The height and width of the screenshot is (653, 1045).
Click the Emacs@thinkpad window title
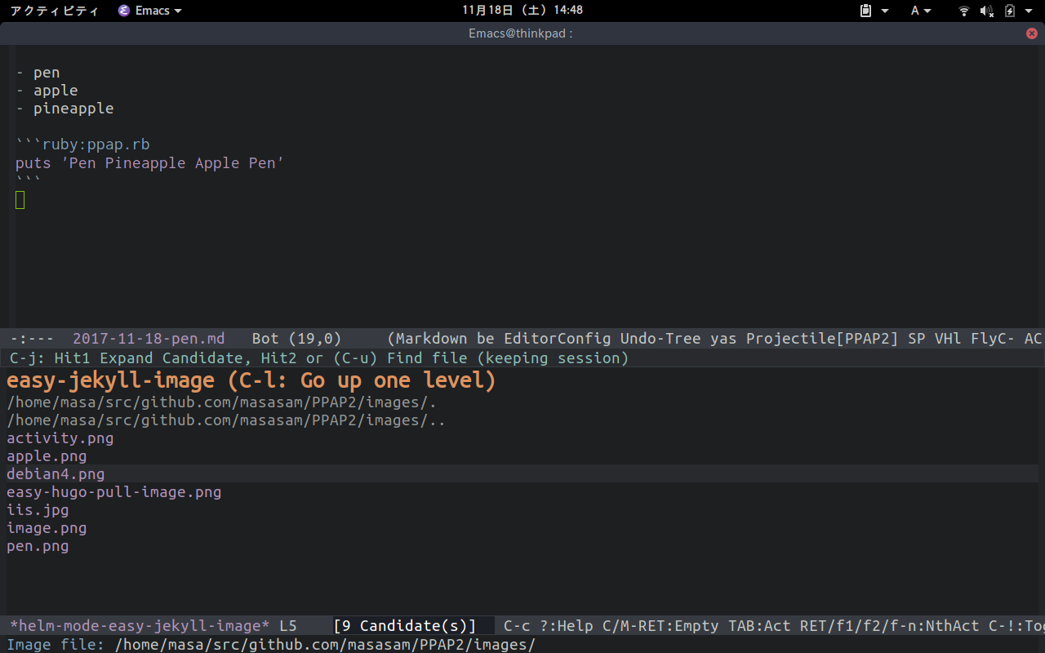(x=521, y=33)
